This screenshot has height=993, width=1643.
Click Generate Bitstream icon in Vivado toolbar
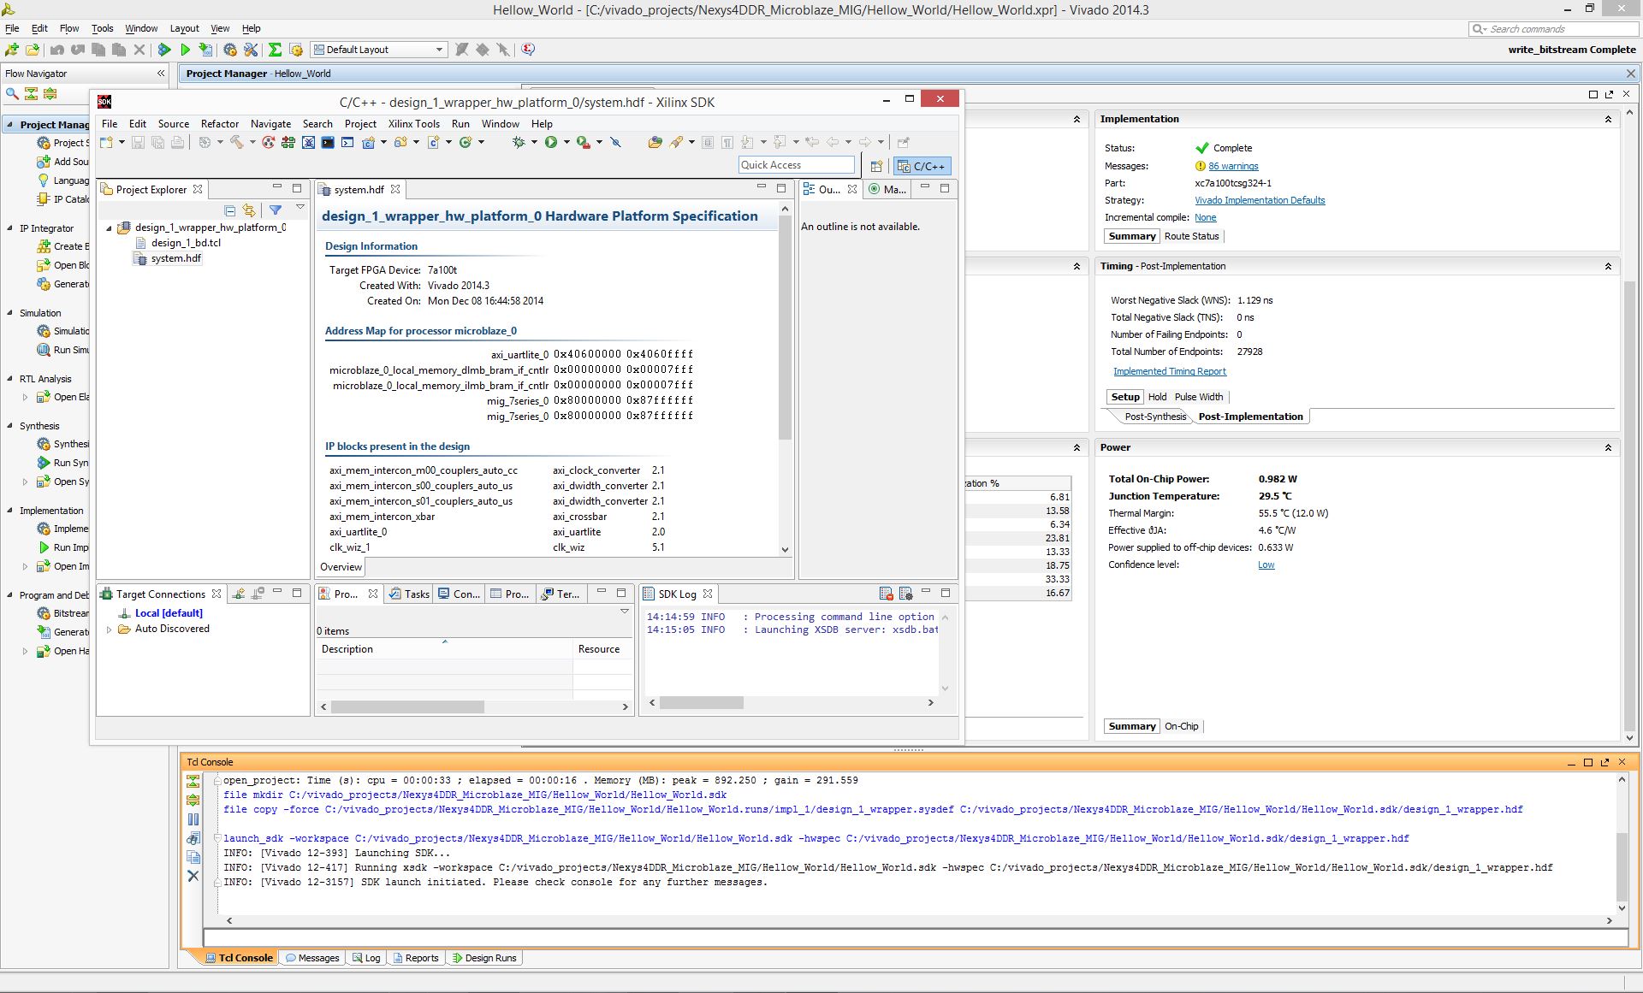pyautogui.click(x=205, y=50)
